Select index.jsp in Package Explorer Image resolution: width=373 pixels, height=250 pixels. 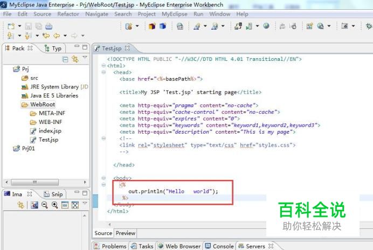tap(46, 130)
